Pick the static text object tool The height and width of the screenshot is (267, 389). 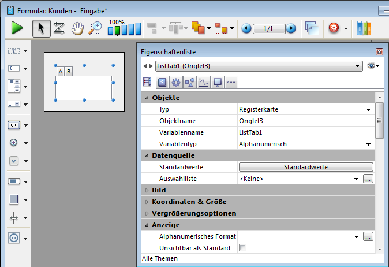tap(14, 51)
